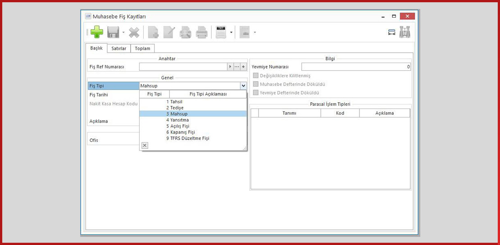Screen dimensions: 500x245
Task: Maximize the Muhasebe Fiş Kayıtları window
Action: point(394,16)
